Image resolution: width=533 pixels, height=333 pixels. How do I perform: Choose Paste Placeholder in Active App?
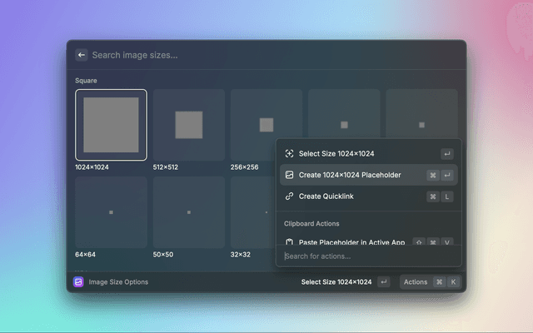coord(351,242)
